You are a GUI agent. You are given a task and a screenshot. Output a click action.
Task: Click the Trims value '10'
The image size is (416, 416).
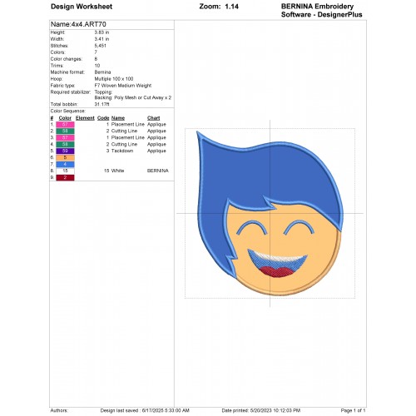(97, 66)
